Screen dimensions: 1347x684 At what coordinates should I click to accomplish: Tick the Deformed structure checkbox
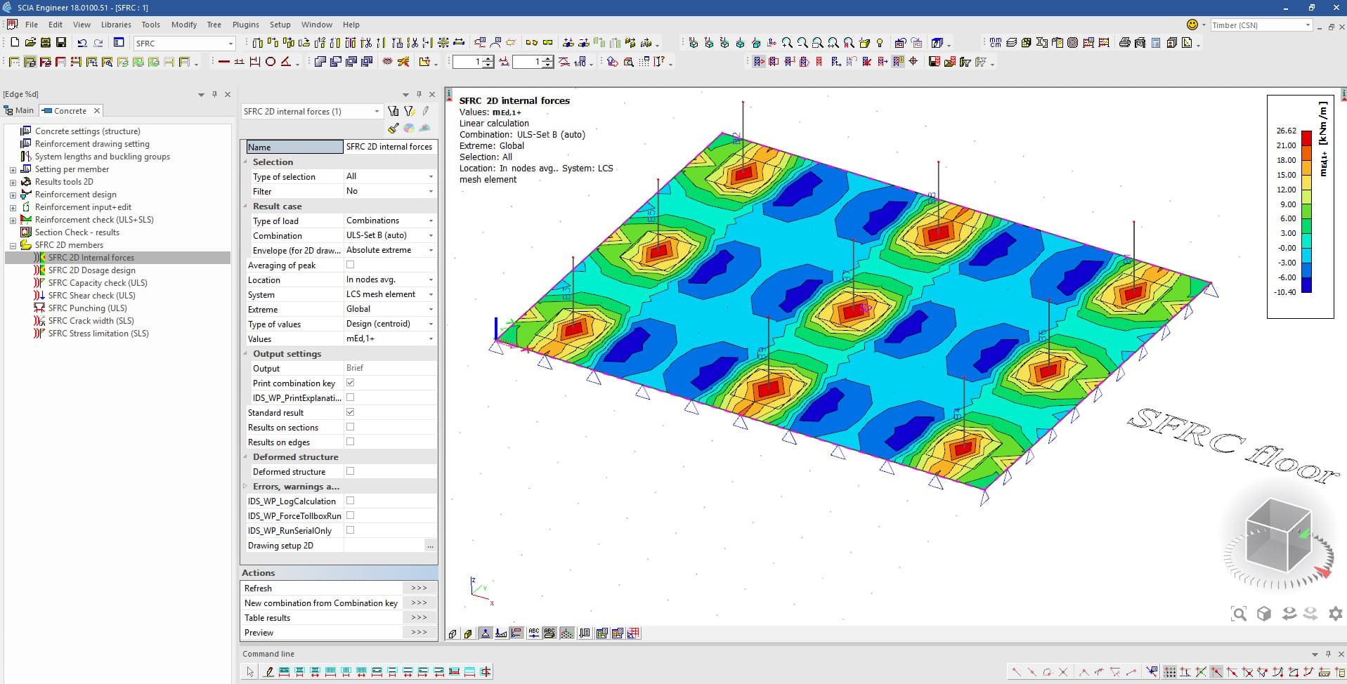coord(350,471)
